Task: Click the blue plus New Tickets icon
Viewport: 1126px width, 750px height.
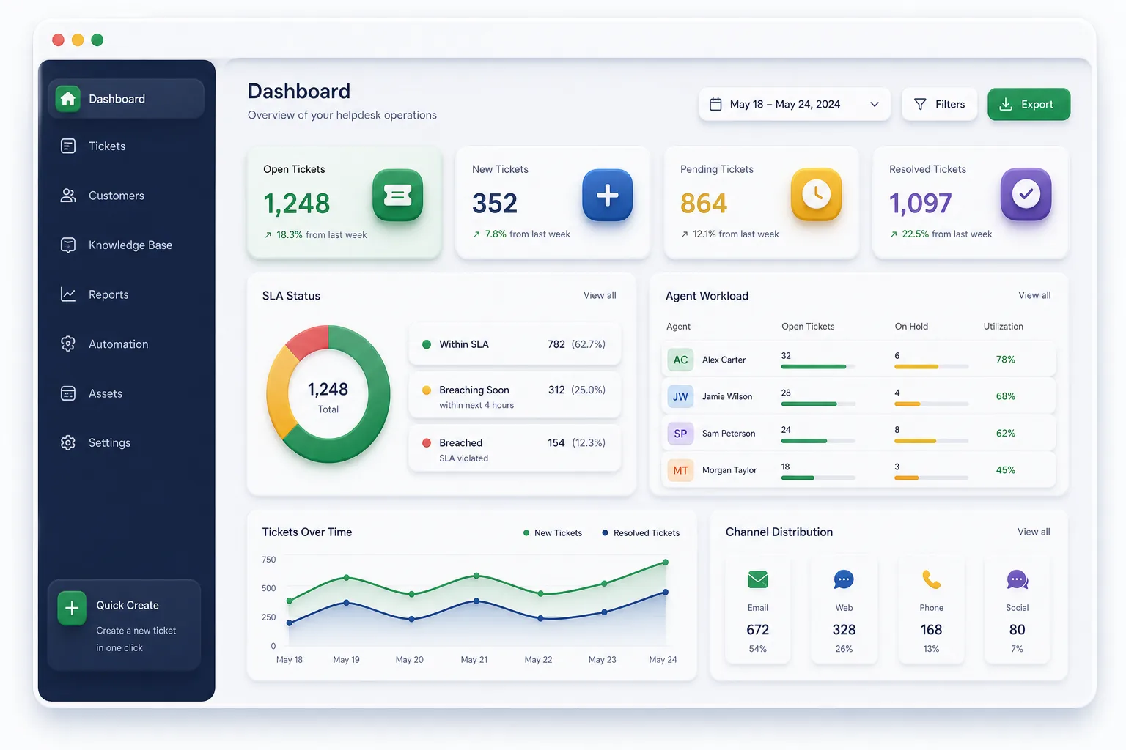Action: (607, 195)
